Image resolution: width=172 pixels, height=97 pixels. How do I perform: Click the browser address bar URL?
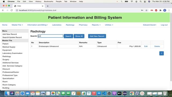coord(38,10)
